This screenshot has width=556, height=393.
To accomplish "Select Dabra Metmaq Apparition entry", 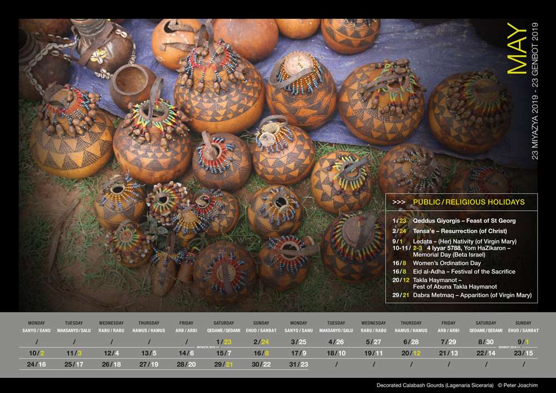I will [462, 295].
